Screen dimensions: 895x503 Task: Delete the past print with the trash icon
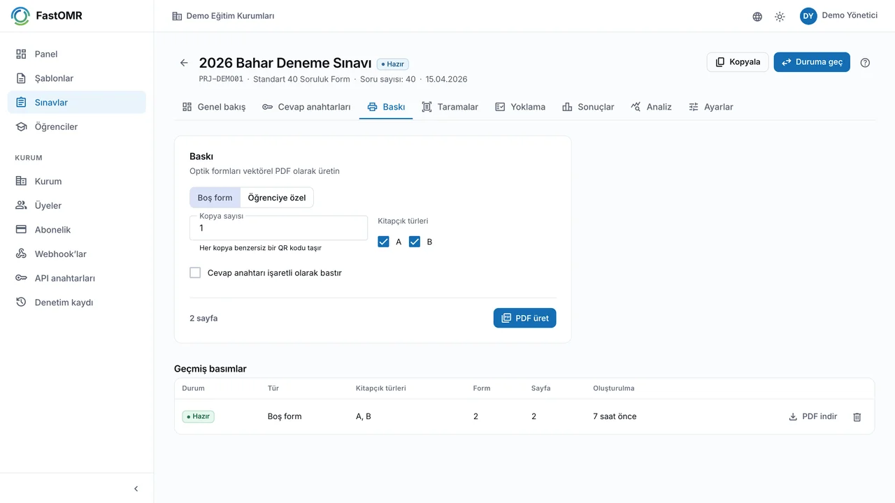[857, 417]
